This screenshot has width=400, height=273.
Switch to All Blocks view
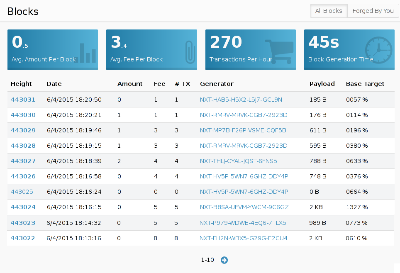(329, 11)
